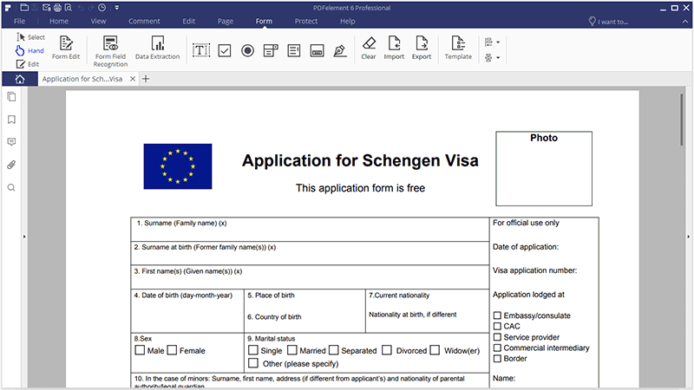The height and width of the screenshot is (390, 694).
Task: Check the Female checkbox
Action: click(172, 350)
